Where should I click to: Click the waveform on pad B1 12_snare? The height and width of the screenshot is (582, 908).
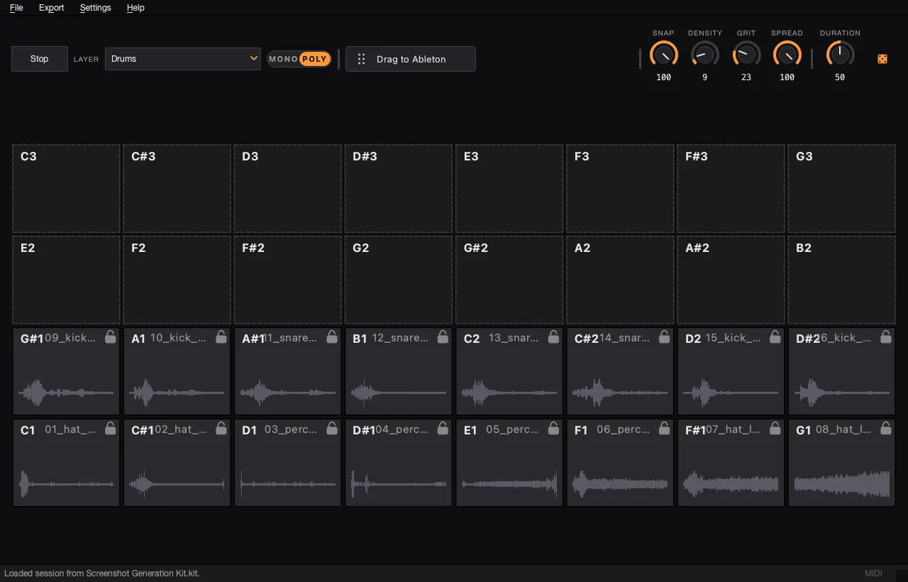point(398,392)
